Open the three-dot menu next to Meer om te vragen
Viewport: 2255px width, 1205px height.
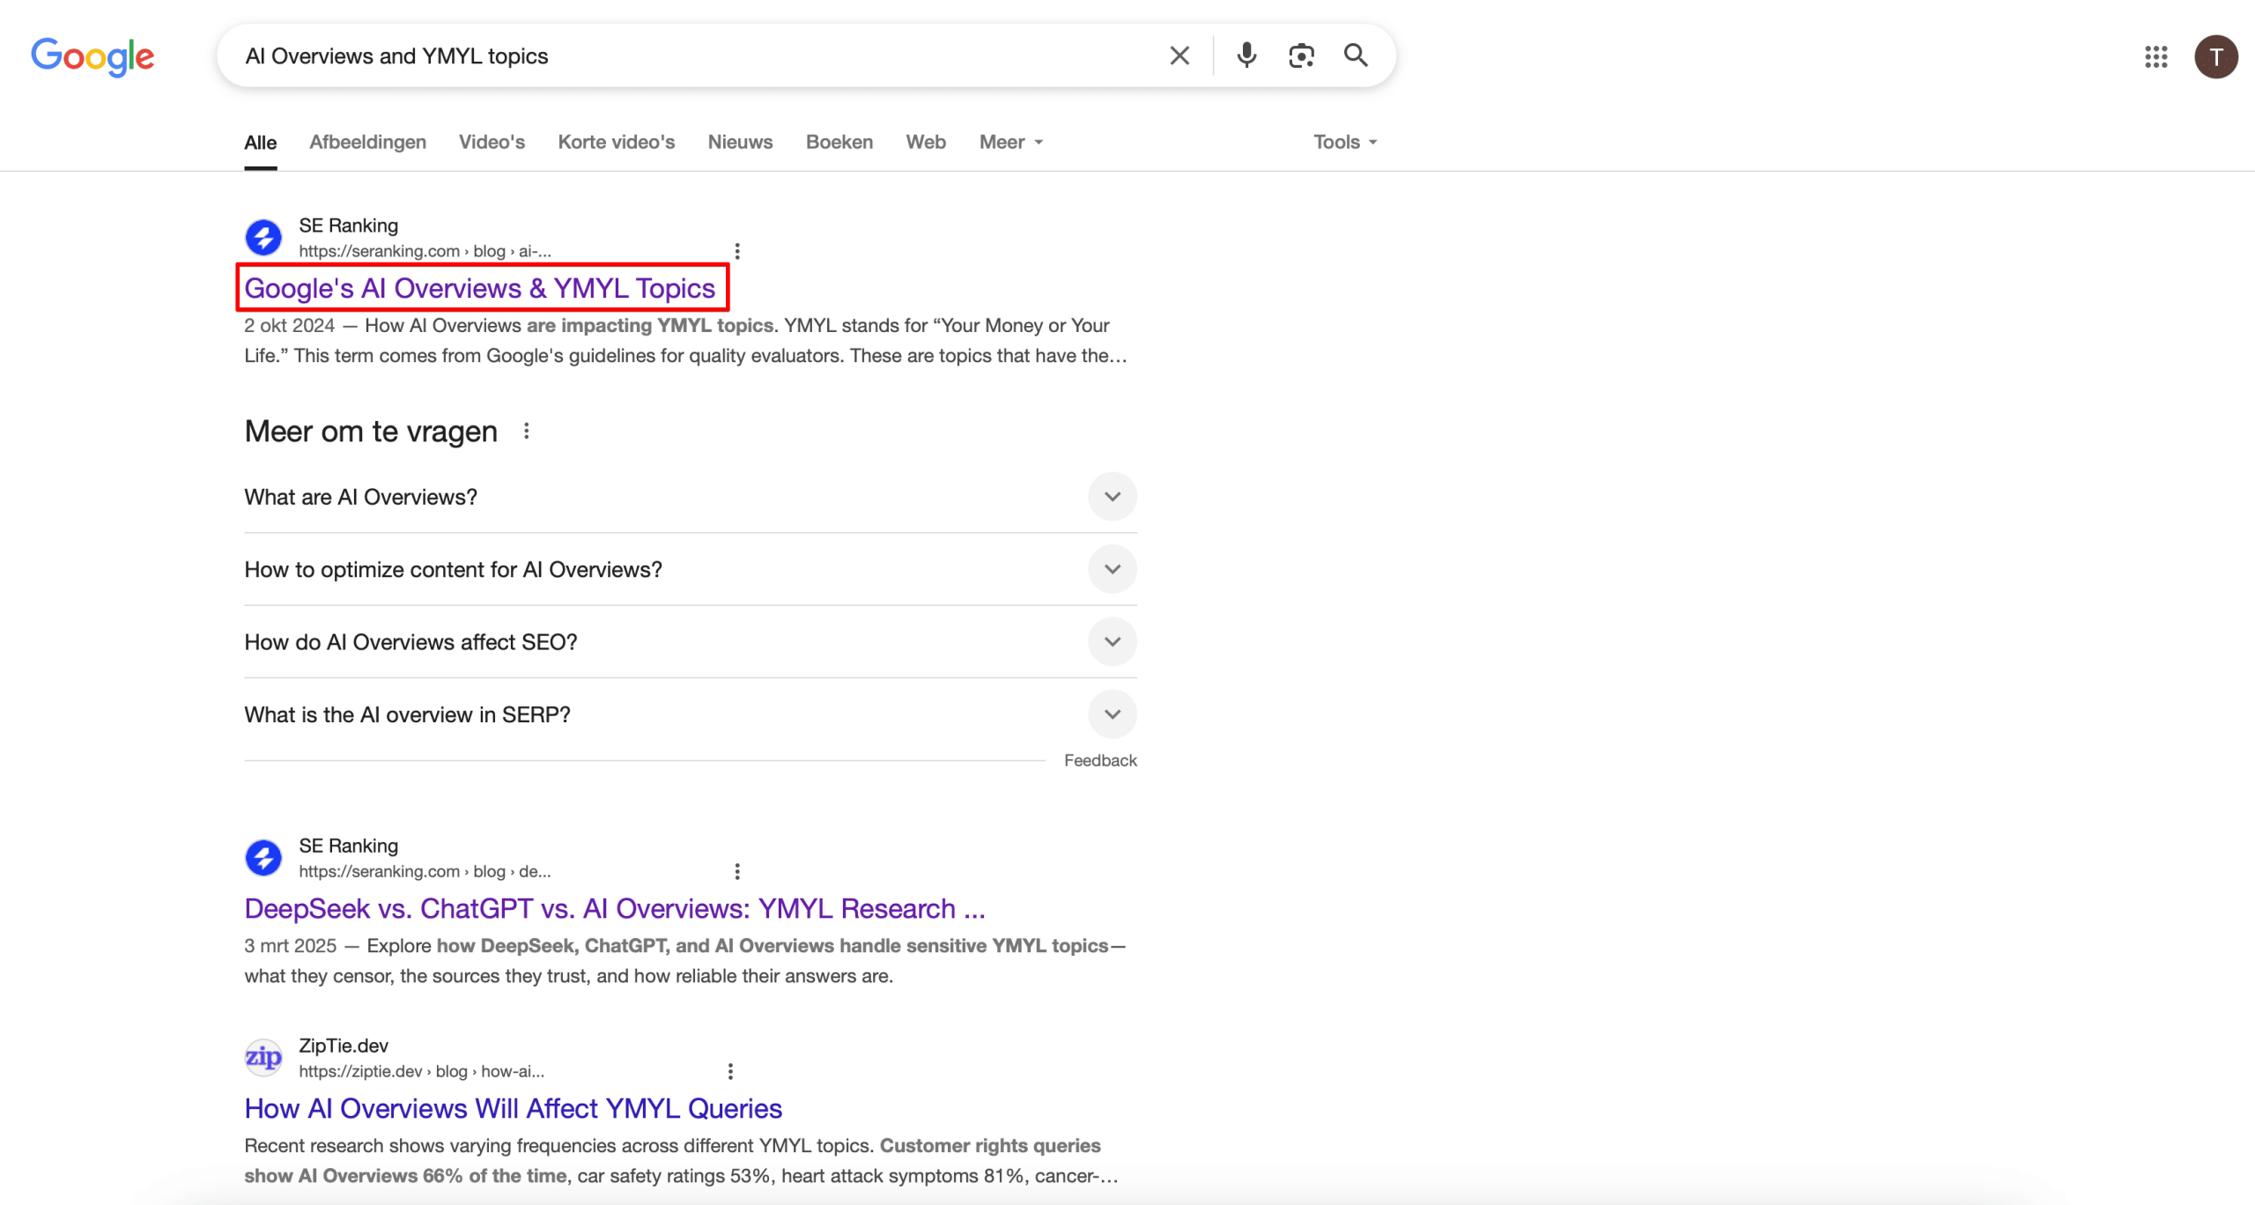tap(526, 431)
